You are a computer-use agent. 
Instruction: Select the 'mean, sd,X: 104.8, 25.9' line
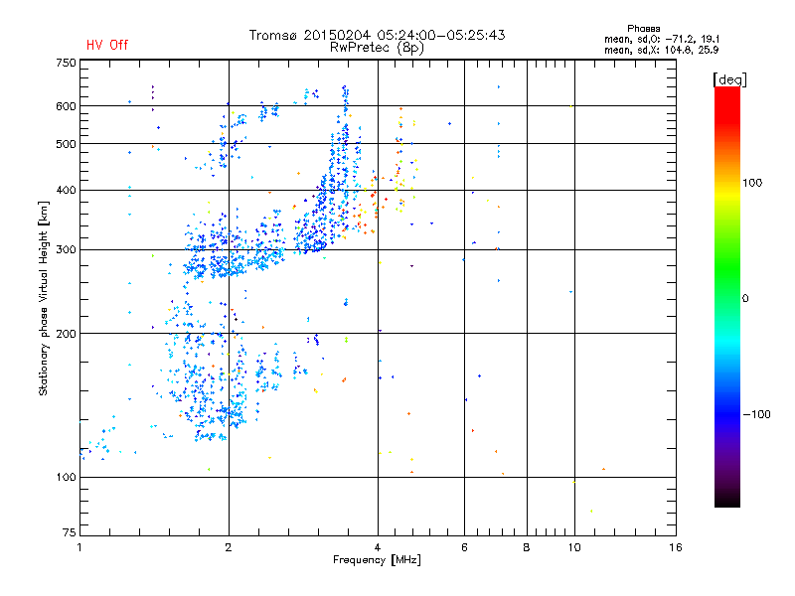(x=662, y=50)
